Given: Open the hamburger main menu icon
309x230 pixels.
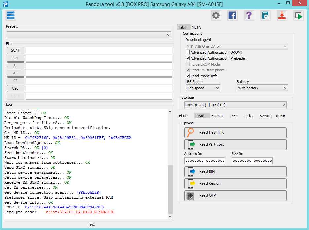Looking at the screenshot, I should tap(11, 15).
